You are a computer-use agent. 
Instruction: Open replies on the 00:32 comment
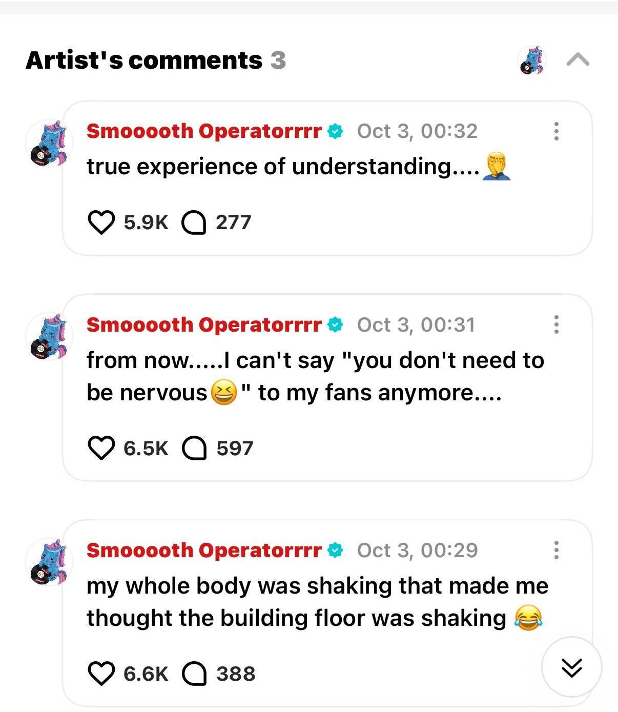[194, 222]
